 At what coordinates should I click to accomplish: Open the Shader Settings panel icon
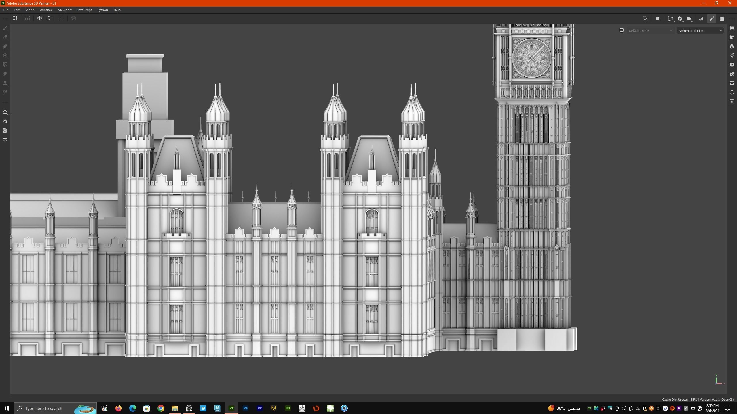[732, 74]
